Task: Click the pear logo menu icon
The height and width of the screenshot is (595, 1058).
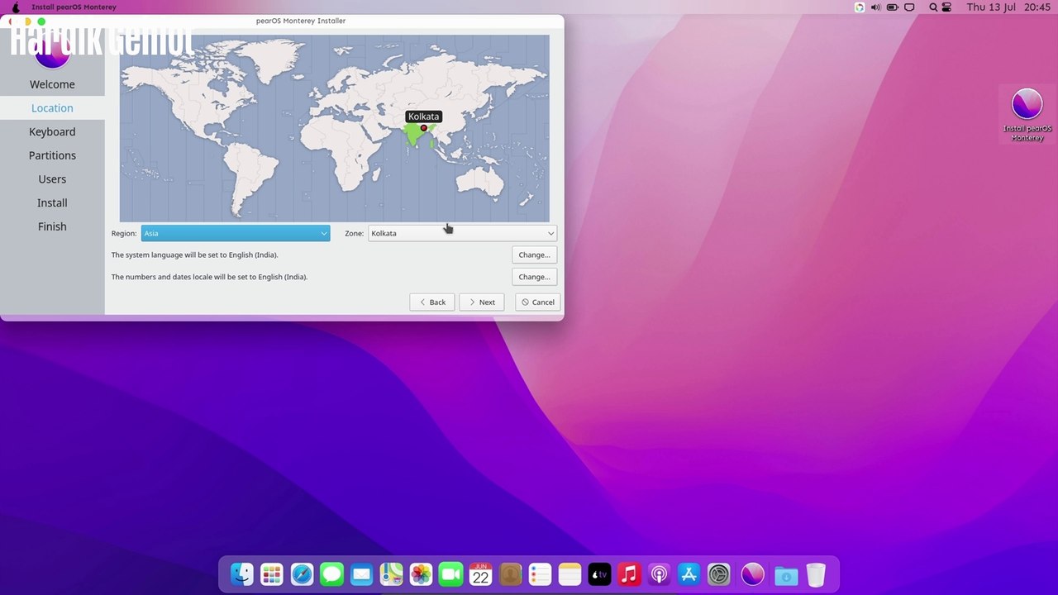Action: (x=15, y=7)
